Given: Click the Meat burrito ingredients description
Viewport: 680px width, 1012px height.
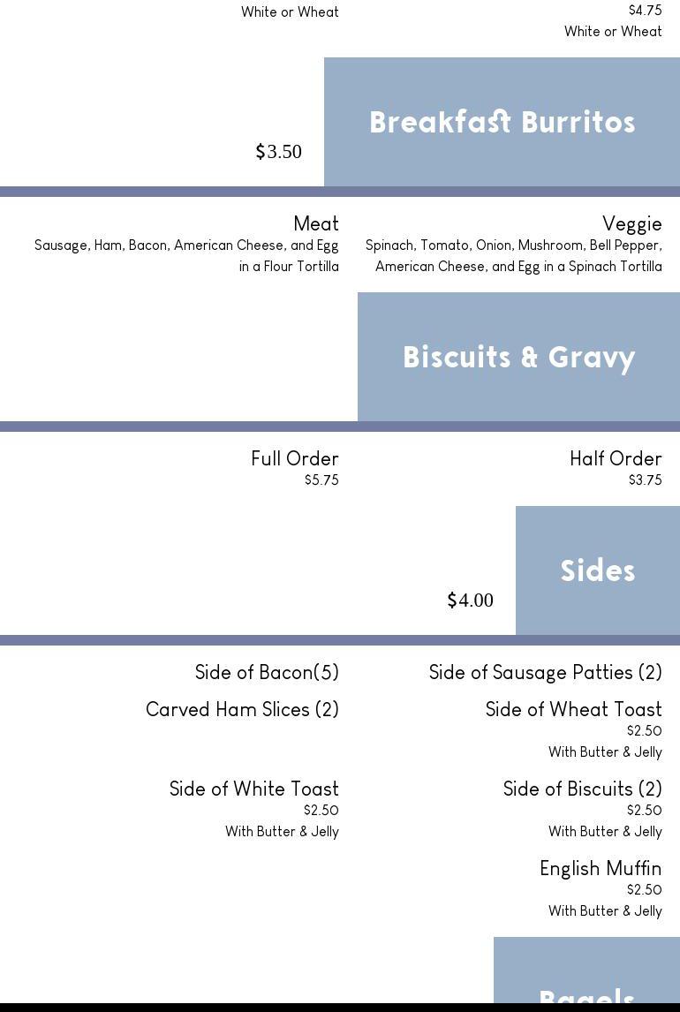Looking at the screenshot, I should (186, 255).
